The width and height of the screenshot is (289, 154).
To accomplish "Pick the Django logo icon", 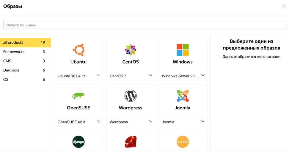I will tap(78, 142).
